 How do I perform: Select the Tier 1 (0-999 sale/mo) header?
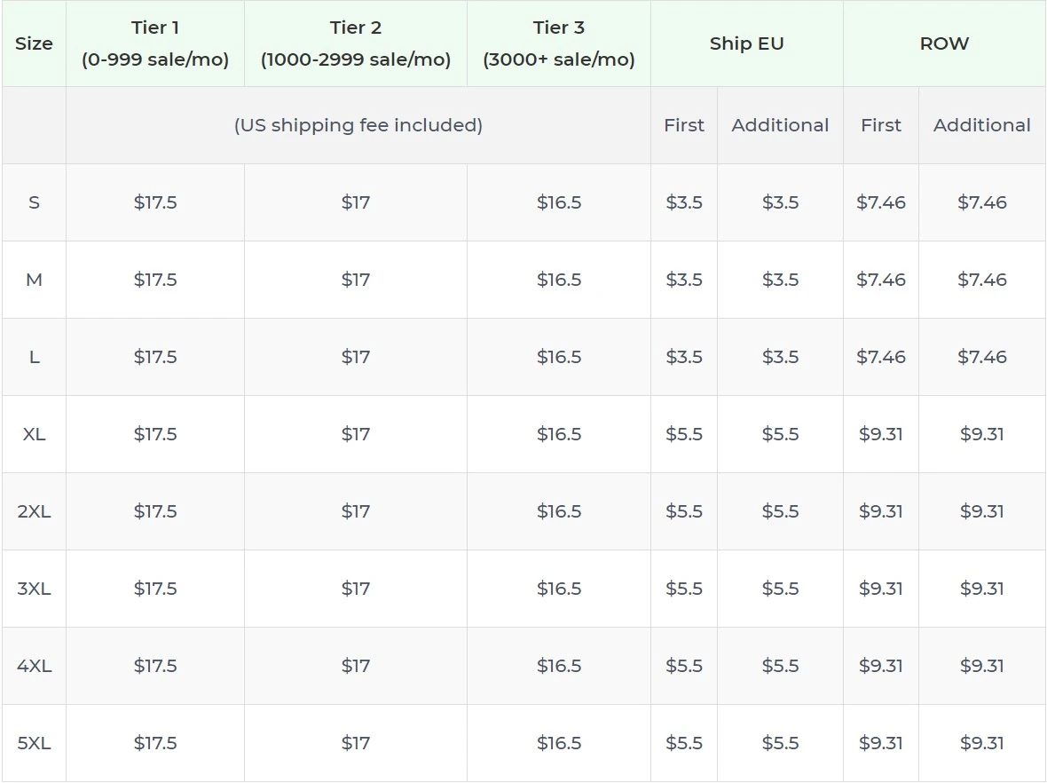pyautogui.click(x=154, y=43)
